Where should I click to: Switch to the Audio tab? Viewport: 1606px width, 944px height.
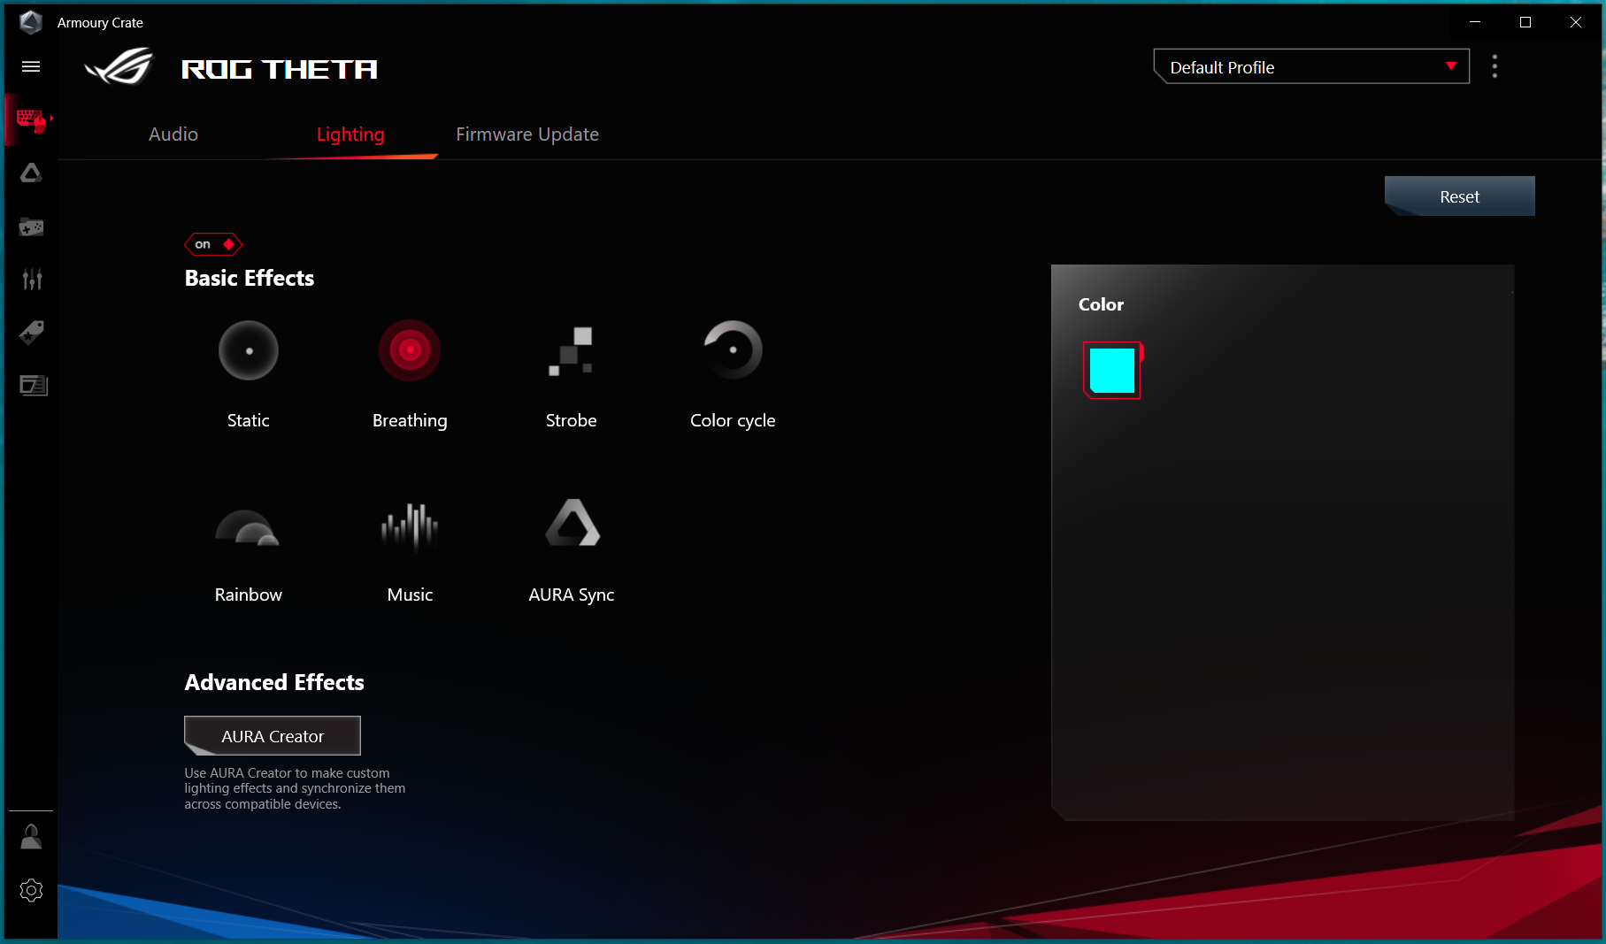[173, 134]
